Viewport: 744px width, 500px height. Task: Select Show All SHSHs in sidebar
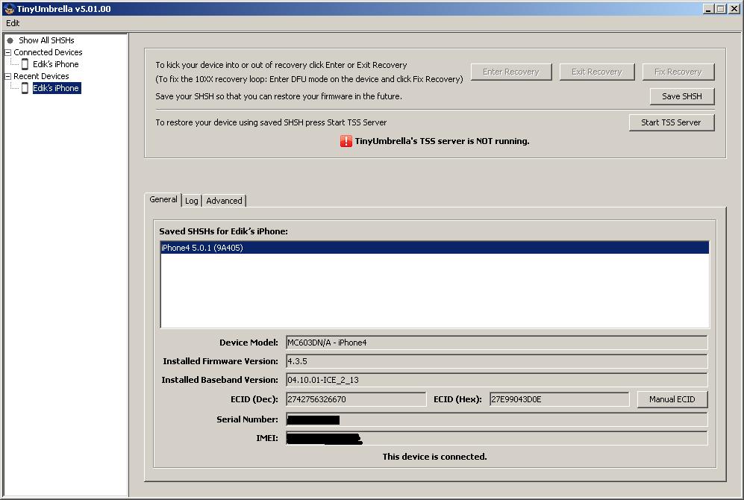click(x=46, y=40)
